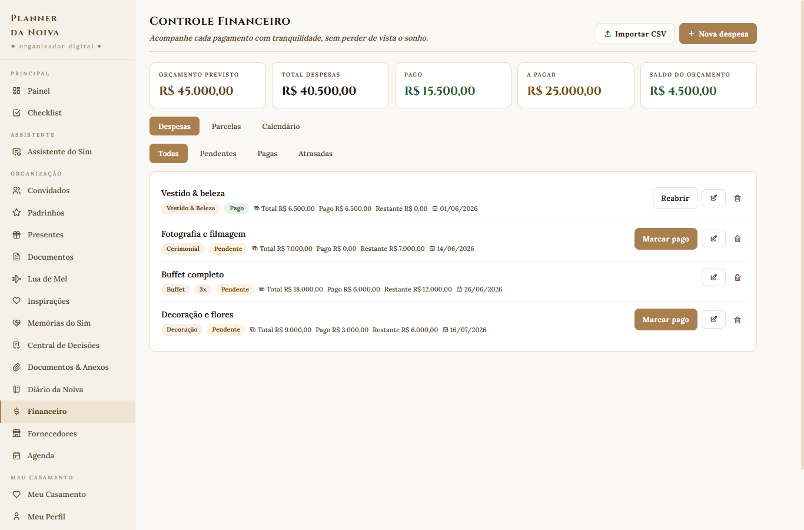
Task: Open Inspirações heart icon
Action: 16,302
